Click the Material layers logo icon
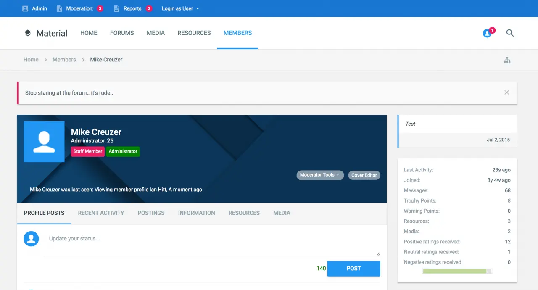This screenshot has height=290, width=538. pyautogui.click(x=28, y=33)
